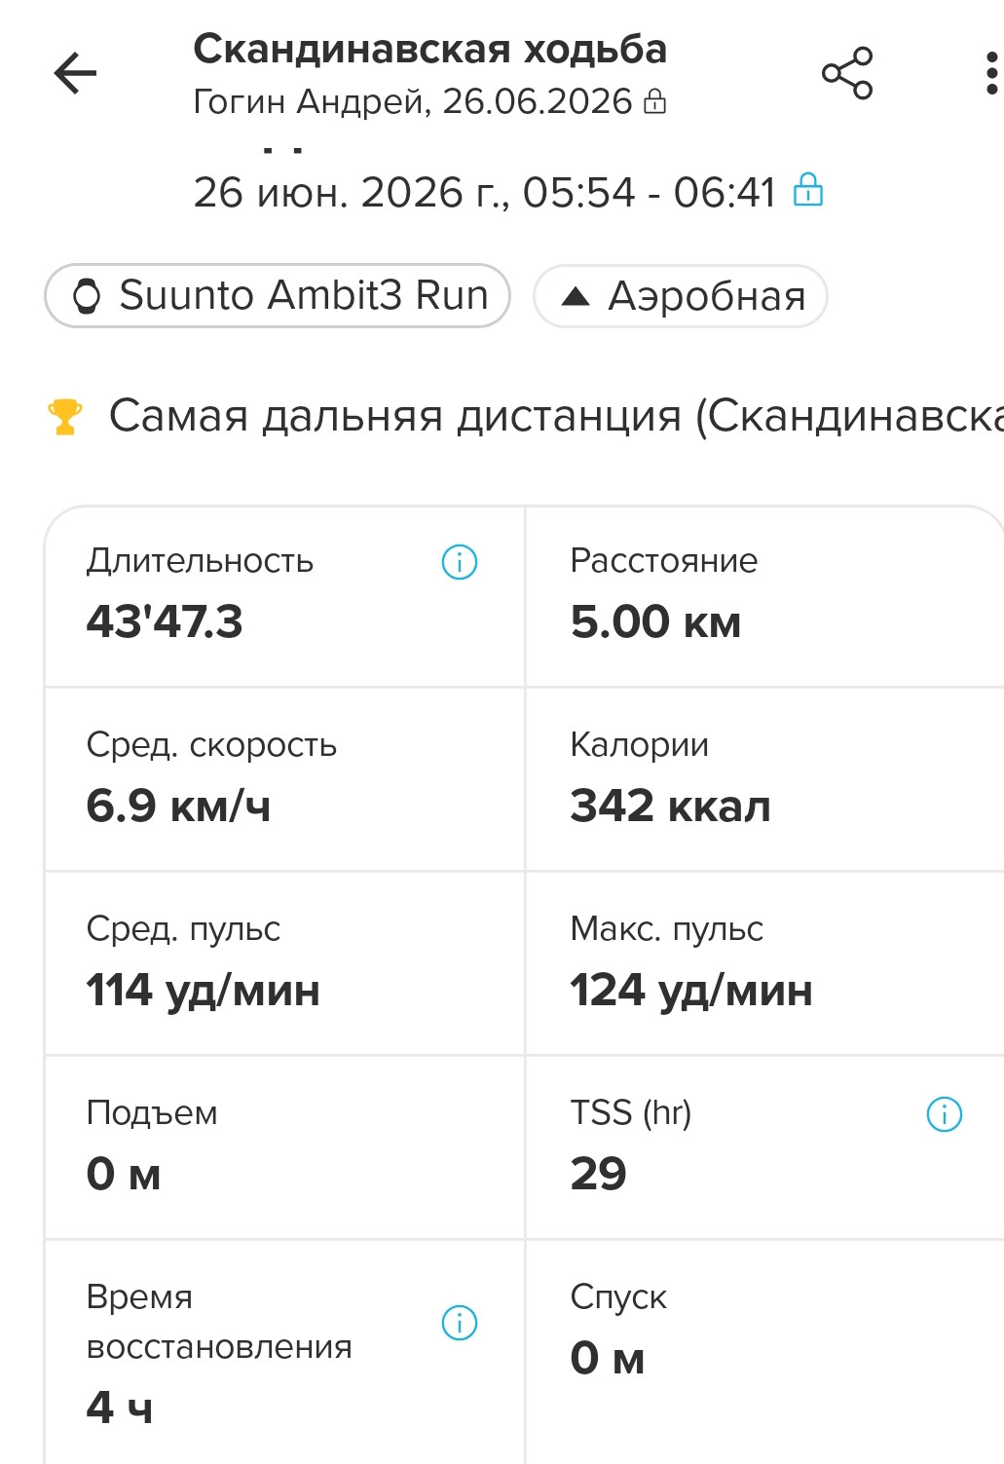The width and height of the screenshot is (1004, 1464).
Task: Tap the gold trophy achievement icon
Action: pyautogui.click(x=65, y=416)
